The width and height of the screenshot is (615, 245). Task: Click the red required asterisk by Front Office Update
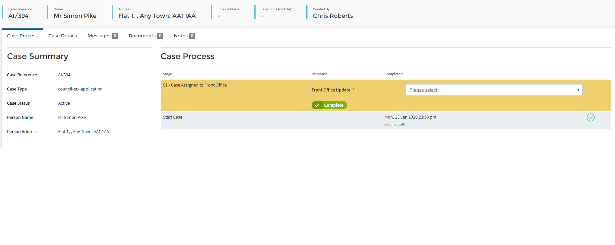coord(353,89)
